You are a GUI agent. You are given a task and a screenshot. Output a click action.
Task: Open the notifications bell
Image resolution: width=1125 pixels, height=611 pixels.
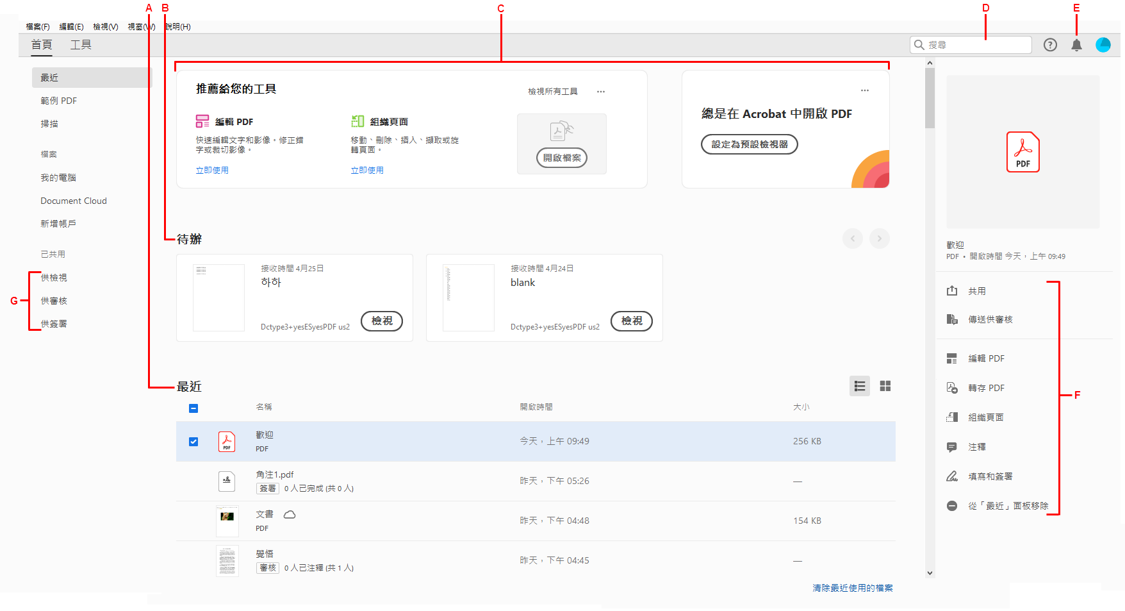point(1077,45)
